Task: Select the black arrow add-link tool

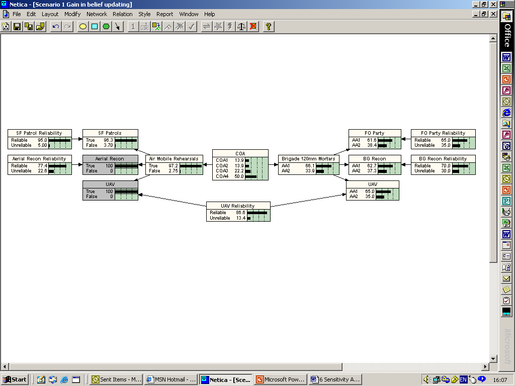Action: (118, 27)
